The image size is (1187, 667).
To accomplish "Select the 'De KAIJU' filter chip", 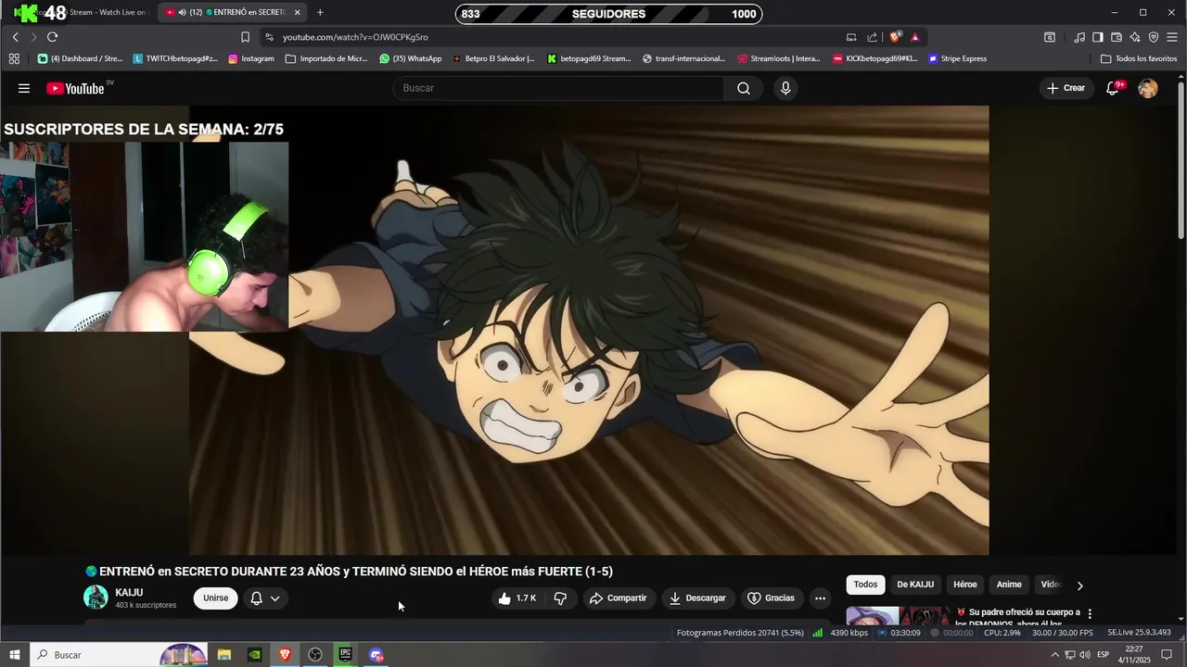I will click(915, 585).
